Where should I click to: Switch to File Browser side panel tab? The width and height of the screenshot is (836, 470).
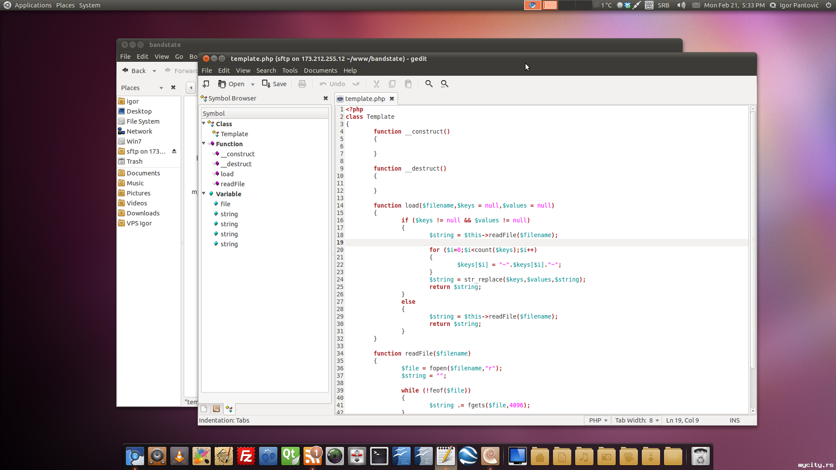pyautogui.click(x=216, y=409)
